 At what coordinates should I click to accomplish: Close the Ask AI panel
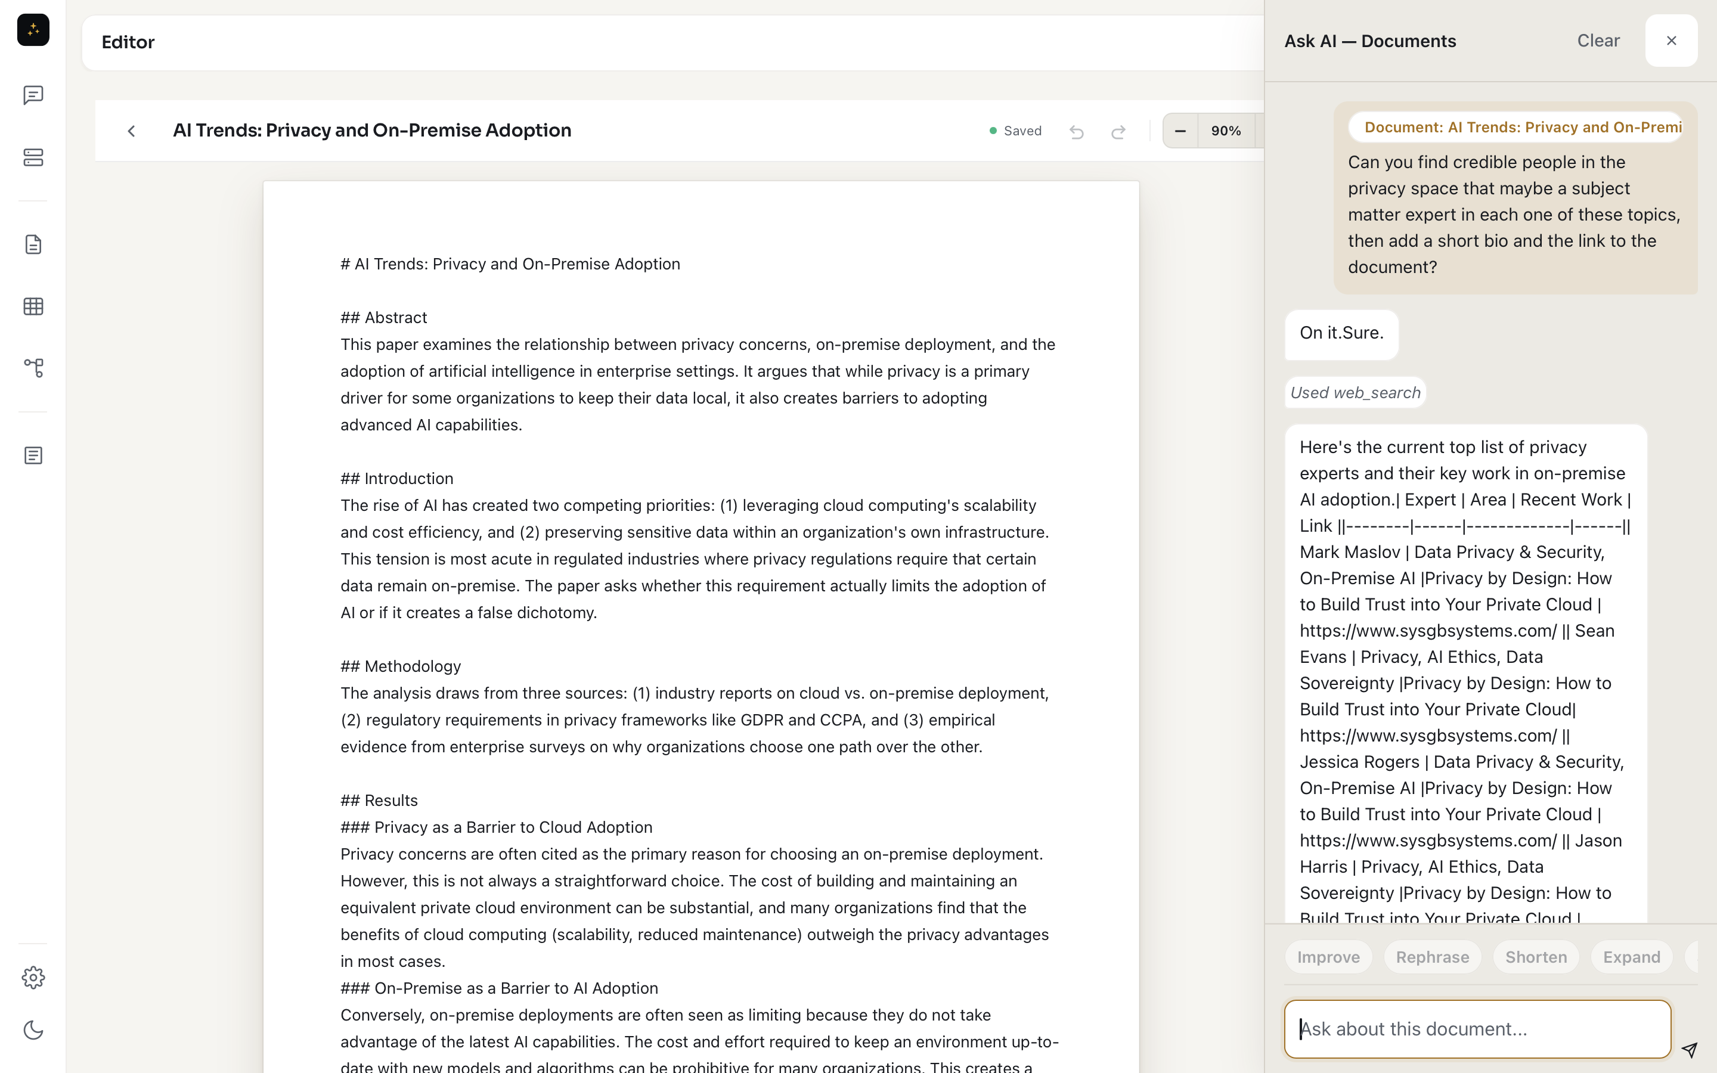(x=1671, y=41)
